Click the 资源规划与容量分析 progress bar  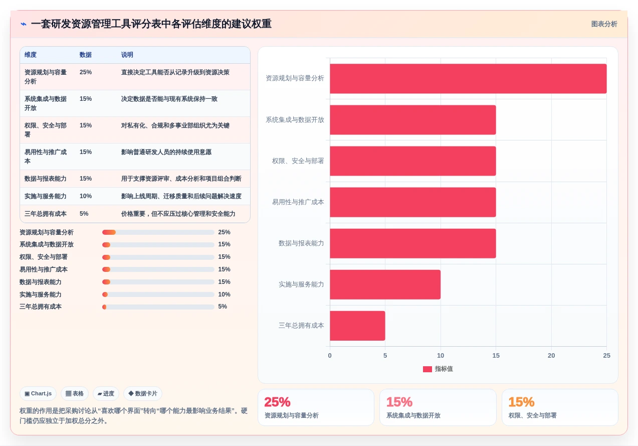tap(158, 232)
